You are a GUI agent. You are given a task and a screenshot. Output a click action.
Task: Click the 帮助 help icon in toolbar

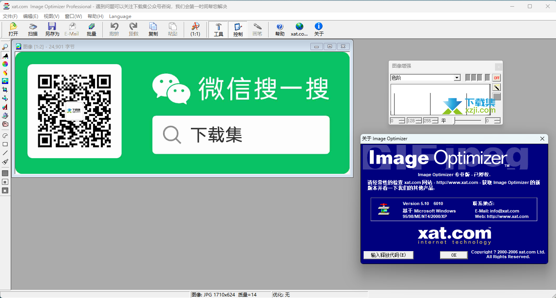pyautogui.click(x=280, y=29)
